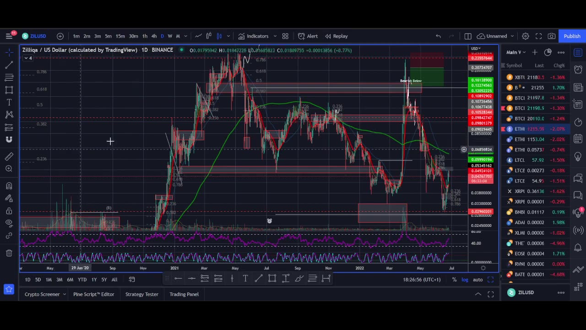Set date range to All

pos(114,280)
